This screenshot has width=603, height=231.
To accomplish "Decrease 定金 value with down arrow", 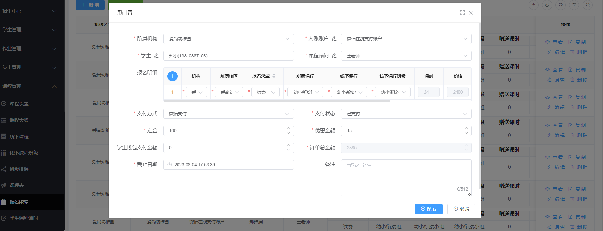I will coord(288,133).
